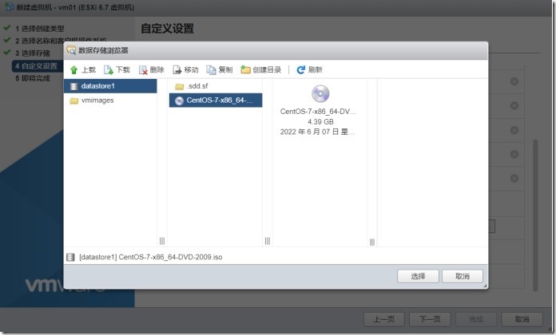Screen dimensions: 556x335
Task: Click the column splitter handle after datastore list
Action: [162, 241]
